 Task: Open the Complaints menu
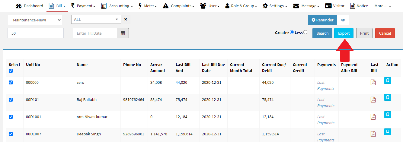pos(178,6)
